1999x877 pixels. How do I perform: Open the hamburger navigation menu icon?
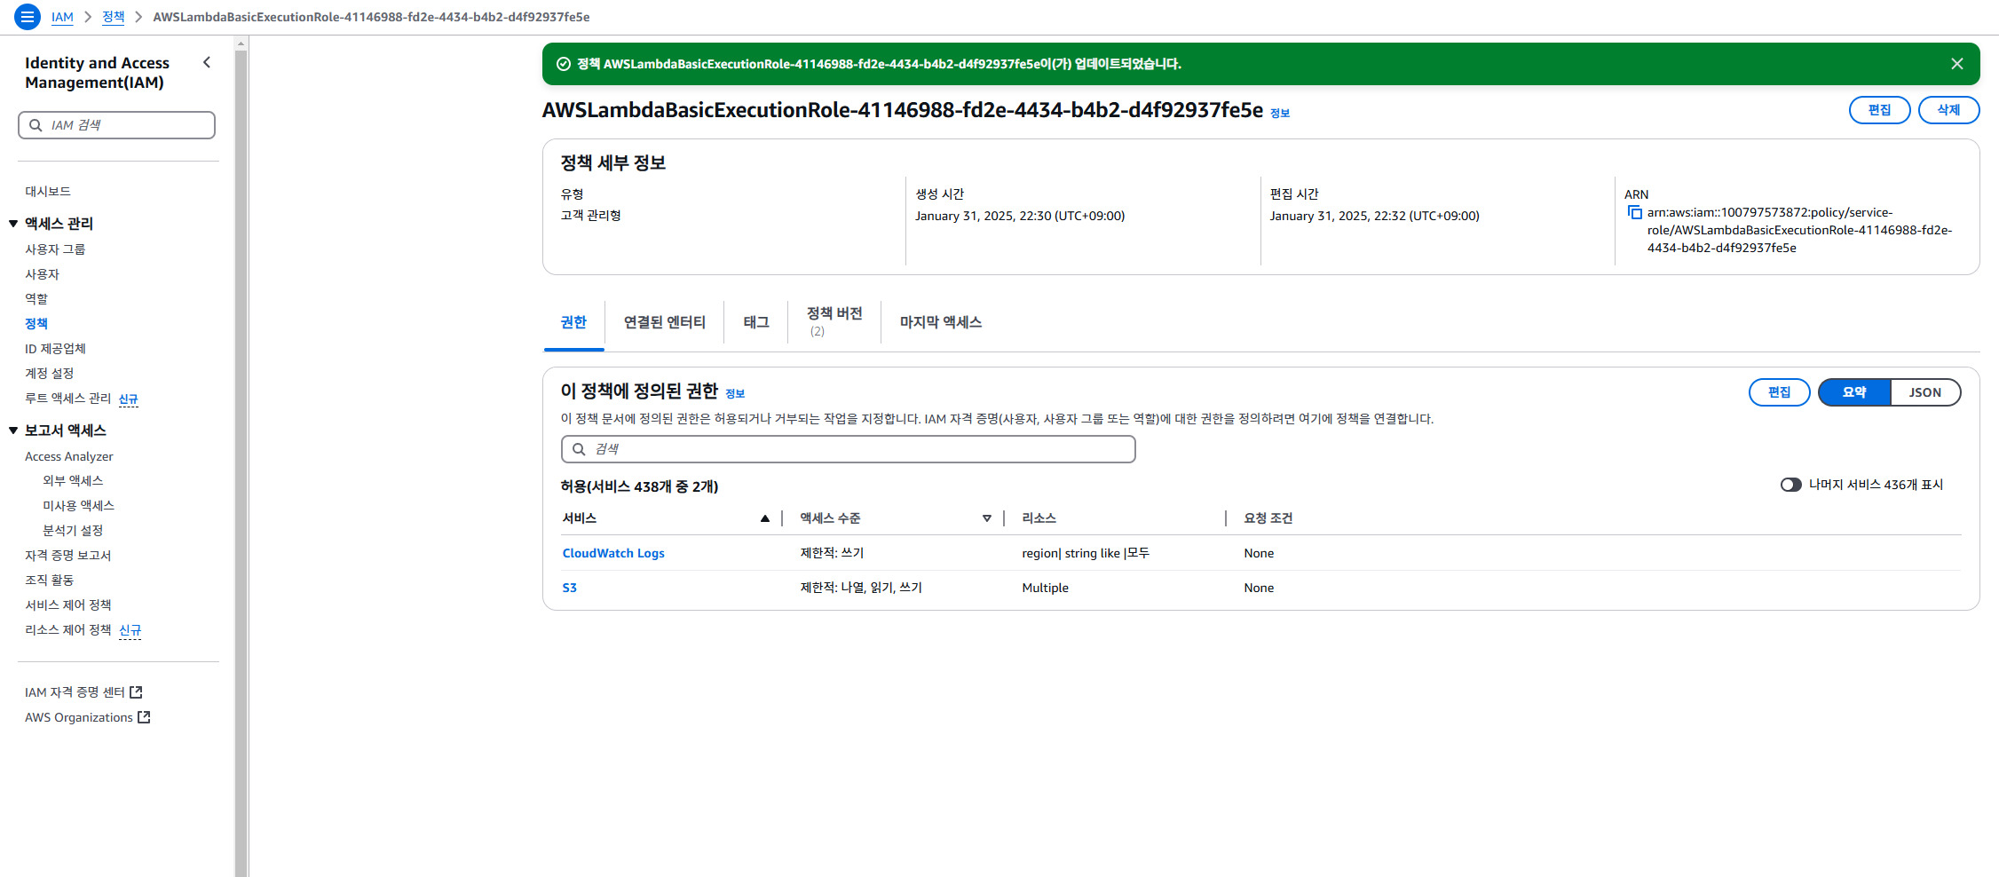click(x=28, y=17)
